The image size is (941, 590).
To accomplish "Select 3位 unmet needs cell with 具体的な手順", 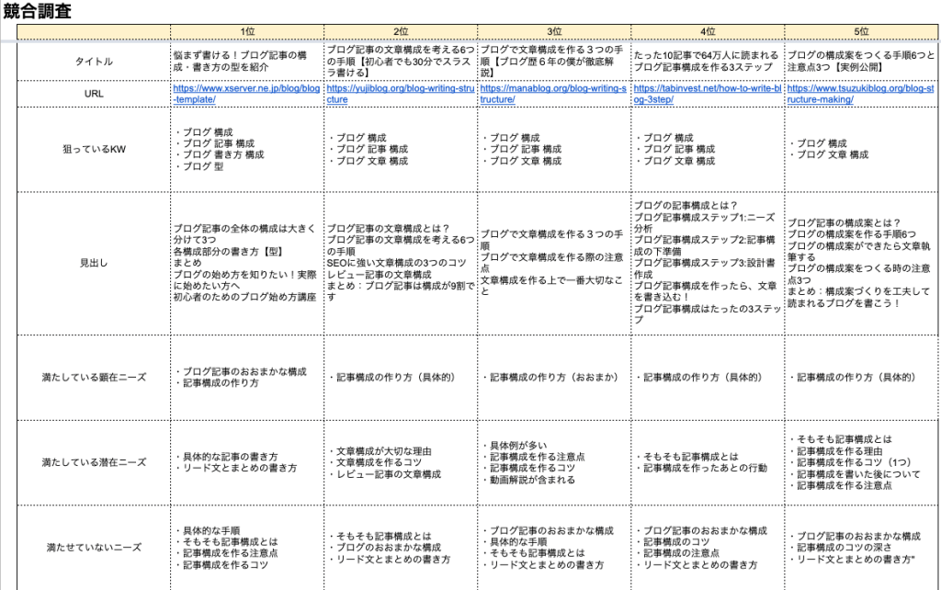I will click(554, 548).
